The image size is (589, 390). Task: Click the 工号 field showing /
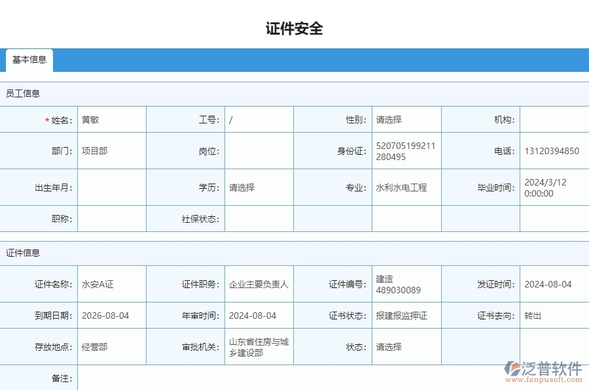[x=259, y=119]
